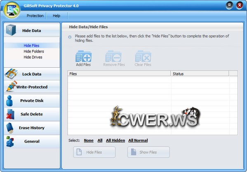The image size is (247, 172).
Task: Open the Write-Protected section
Action: coord(32,87)
